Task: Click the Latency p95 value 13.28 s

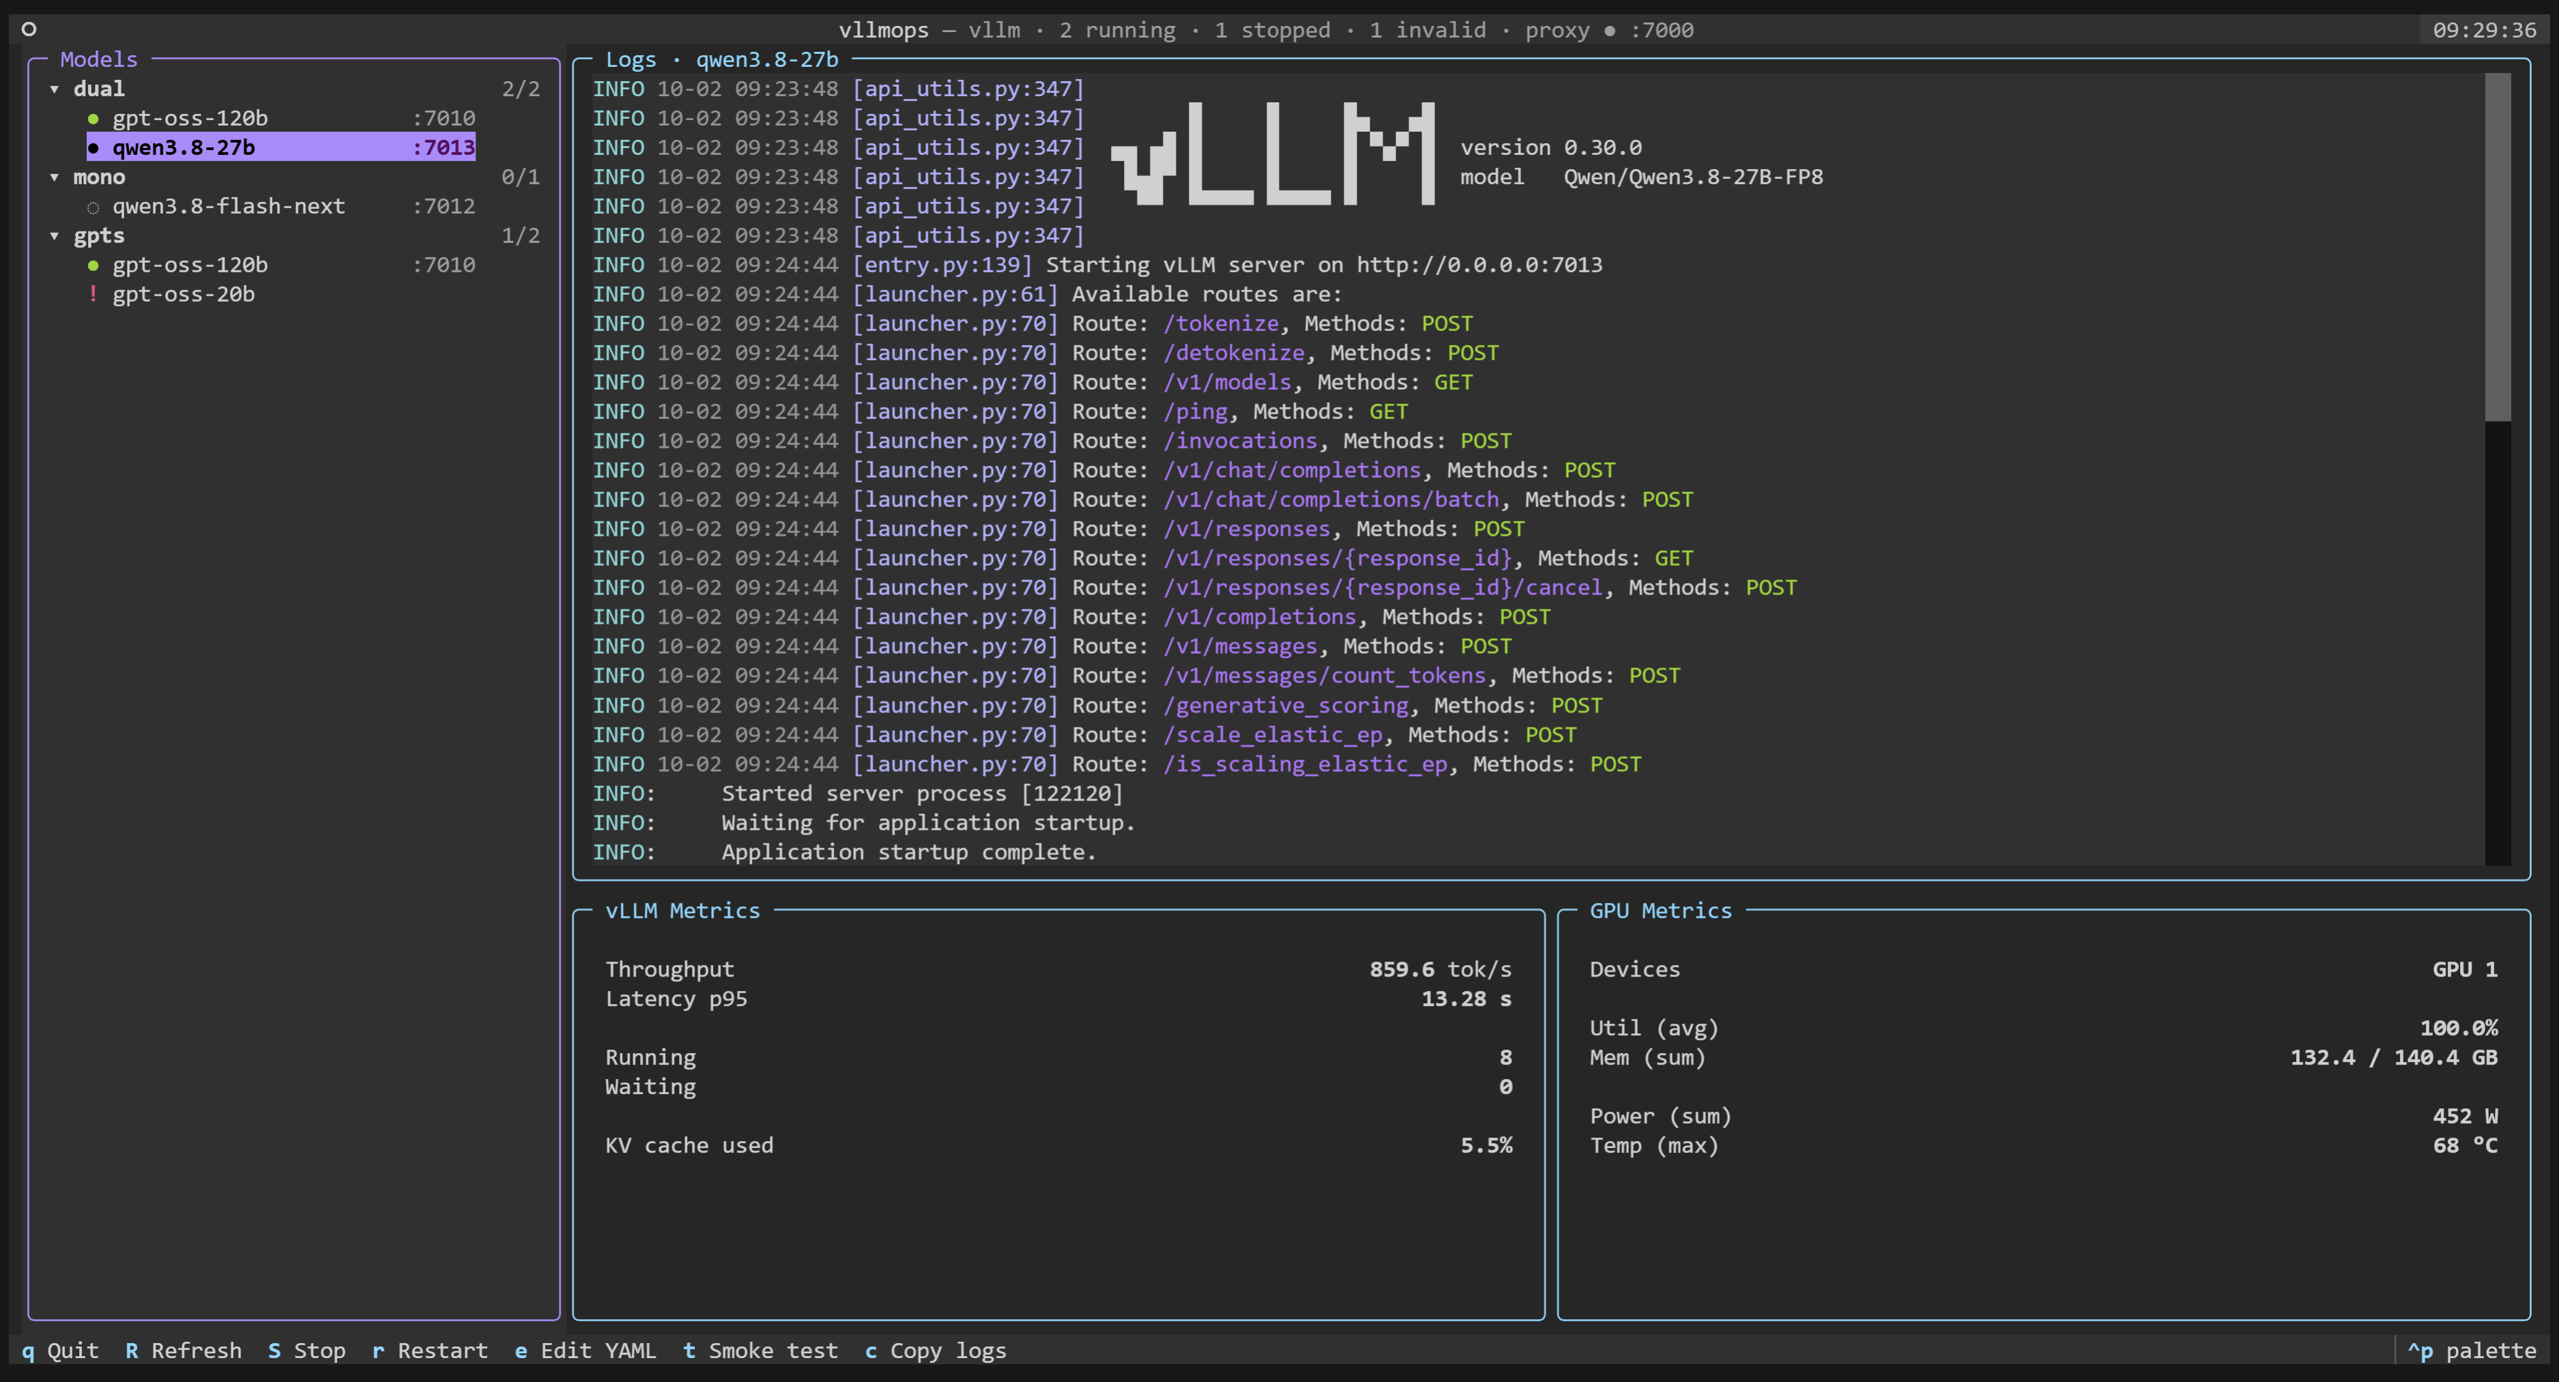Action: click(1466, 1000)
